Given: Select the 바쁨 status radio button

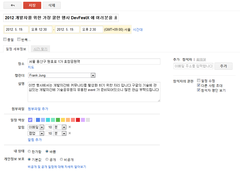Looking at the screenshot, I should 47,151.
